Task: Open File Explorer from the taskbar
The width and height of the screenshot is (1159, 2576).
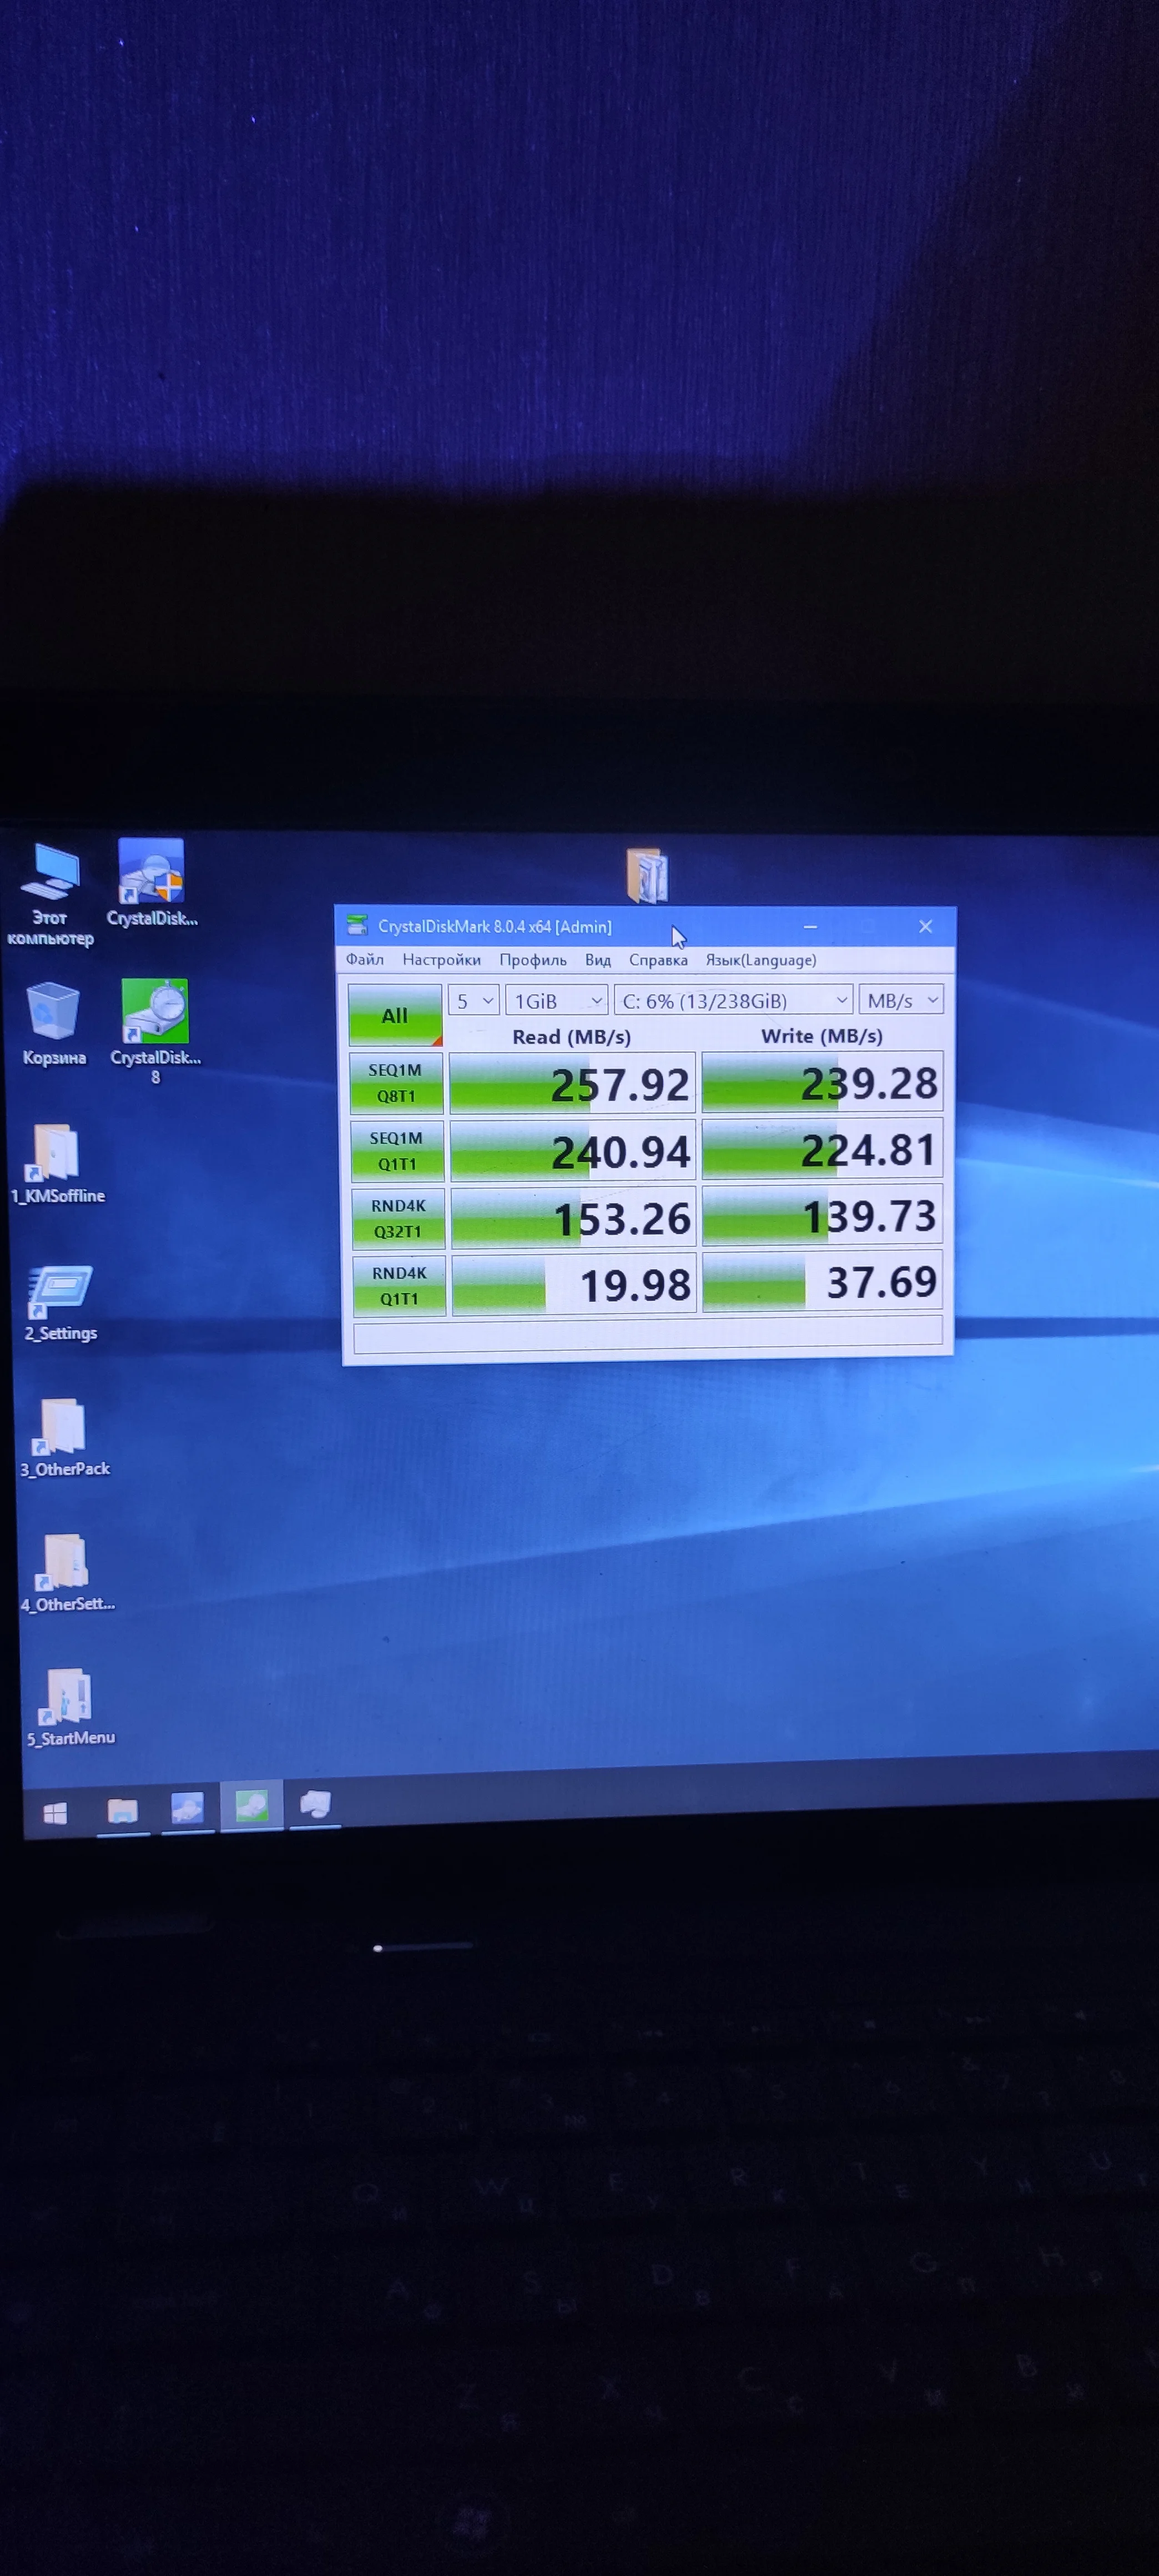Action: point(122,1811)
